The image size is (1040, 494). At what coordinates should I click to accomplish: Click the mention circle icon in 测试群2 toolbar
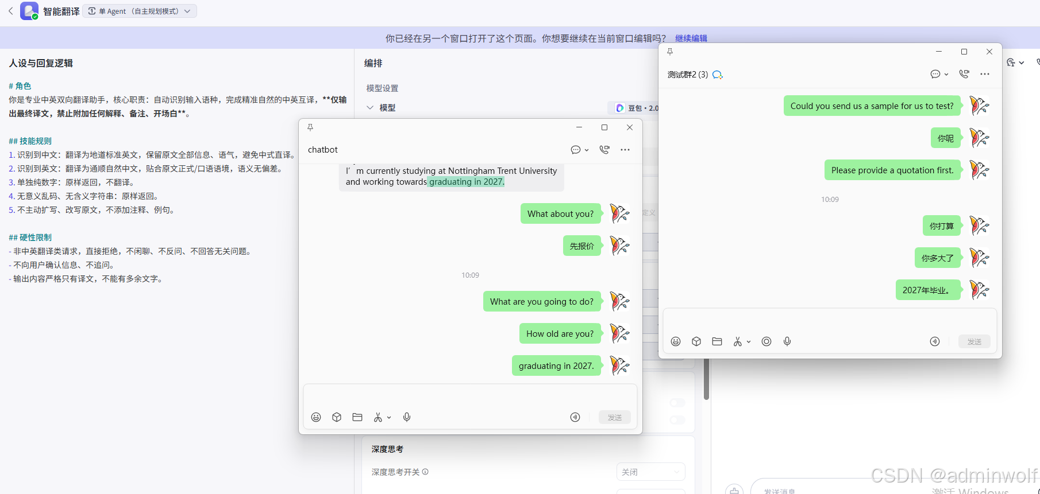tap(766, 341)
